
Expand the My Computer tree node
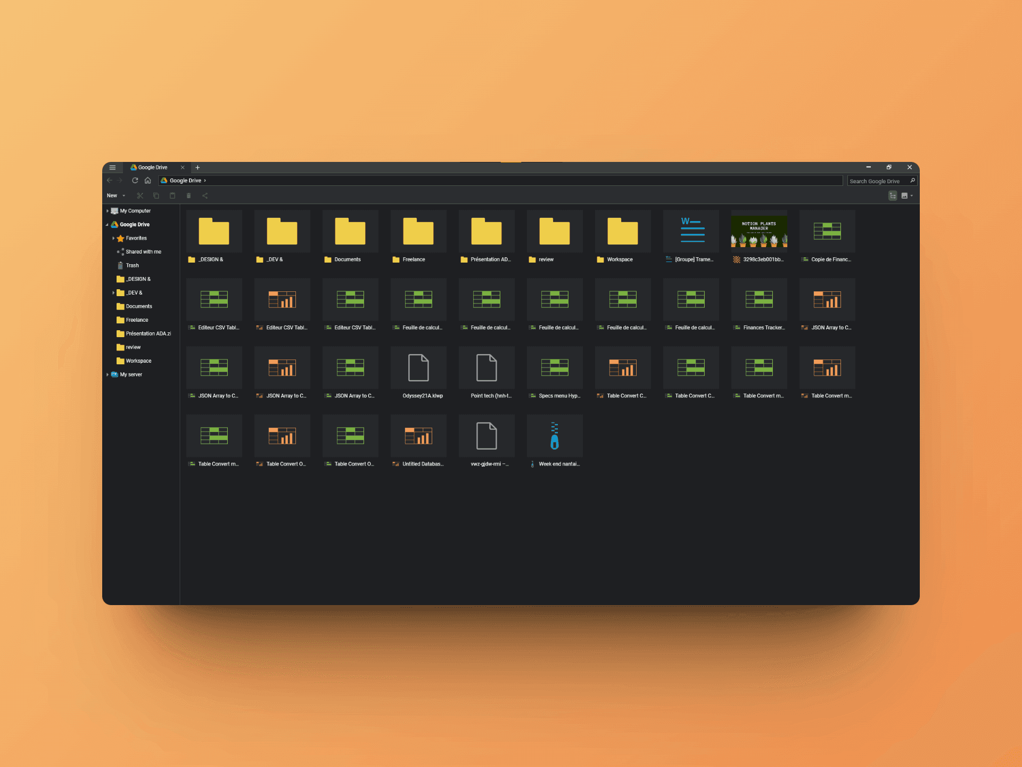(108, 211)
